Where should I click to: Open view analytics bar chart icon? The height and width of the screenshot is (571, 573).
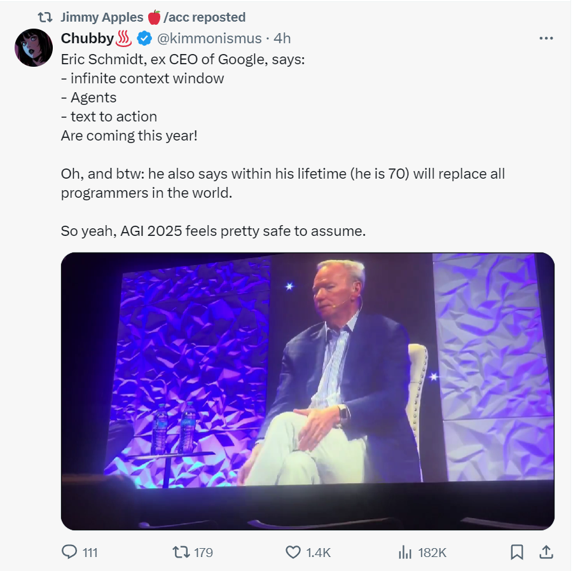(x=405, y=552)
